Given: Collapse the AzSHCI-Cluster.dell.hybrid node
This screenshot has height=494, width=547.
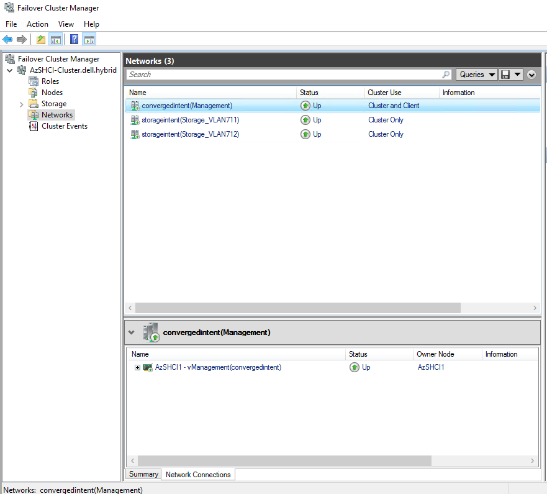Looking at the screenshot, I should pyautogui.click(x=9, y=71).
